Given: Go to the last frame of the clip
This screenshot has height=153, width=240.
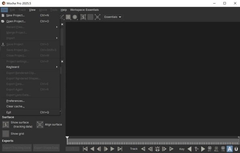Looking at the screenshot, I should 120,149.
